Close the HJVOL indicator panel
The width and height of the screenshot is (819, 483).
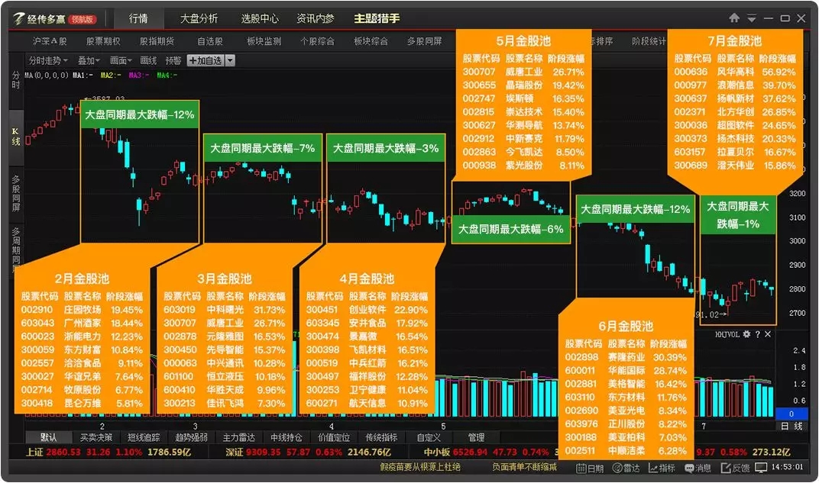tap(768, 334)
